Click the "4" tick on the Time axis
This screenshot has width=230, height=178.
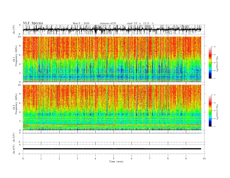(96, 159)
